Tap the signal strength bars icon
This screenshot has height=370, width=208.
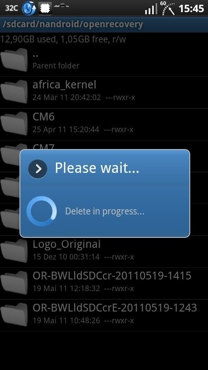pyautogui.click(x=151, y=9)
